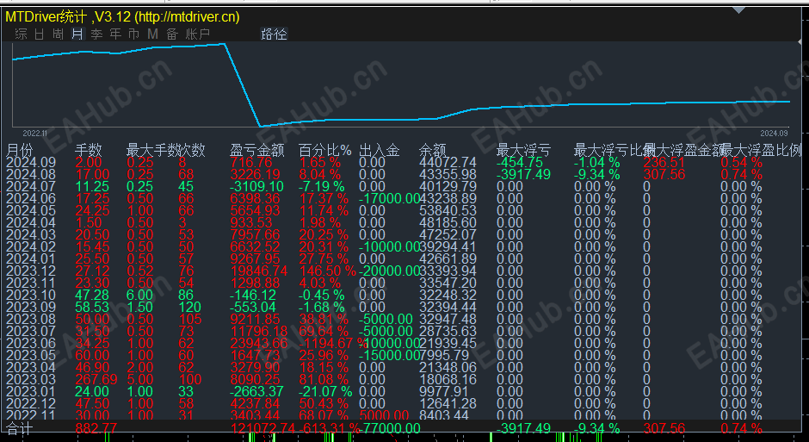
Task: Click trade count 120 for 2023.09
Action: point(189,308)
